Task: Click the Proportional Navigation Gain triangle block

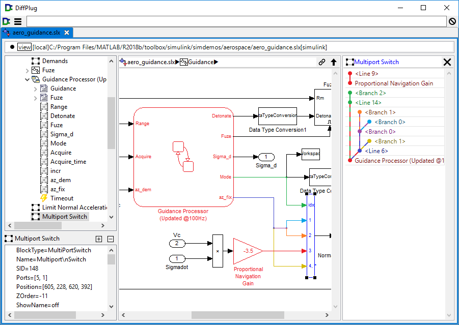Action: click(x=248, y=251)
